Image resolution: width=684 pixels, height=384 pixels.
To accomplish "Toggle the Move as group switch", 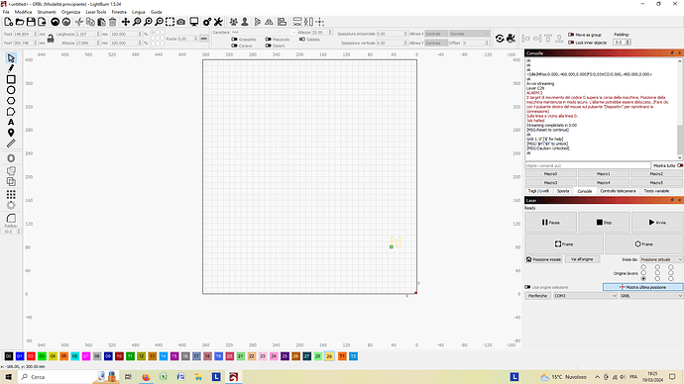I will pyautogui.click(x=571, y=35).
